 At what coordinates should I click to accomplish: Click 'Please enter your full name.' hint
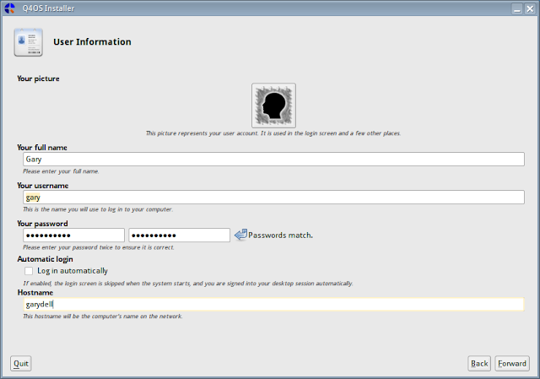tap(61, 171)
